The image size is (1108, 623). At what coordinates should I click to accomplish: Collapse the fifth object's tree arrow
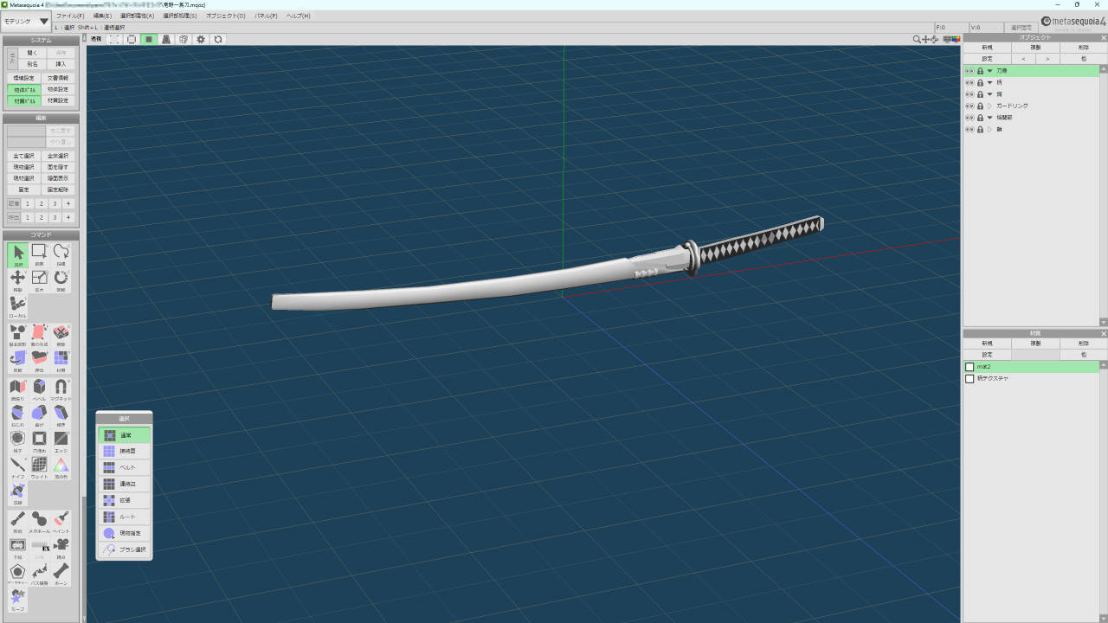coord(989,118)
